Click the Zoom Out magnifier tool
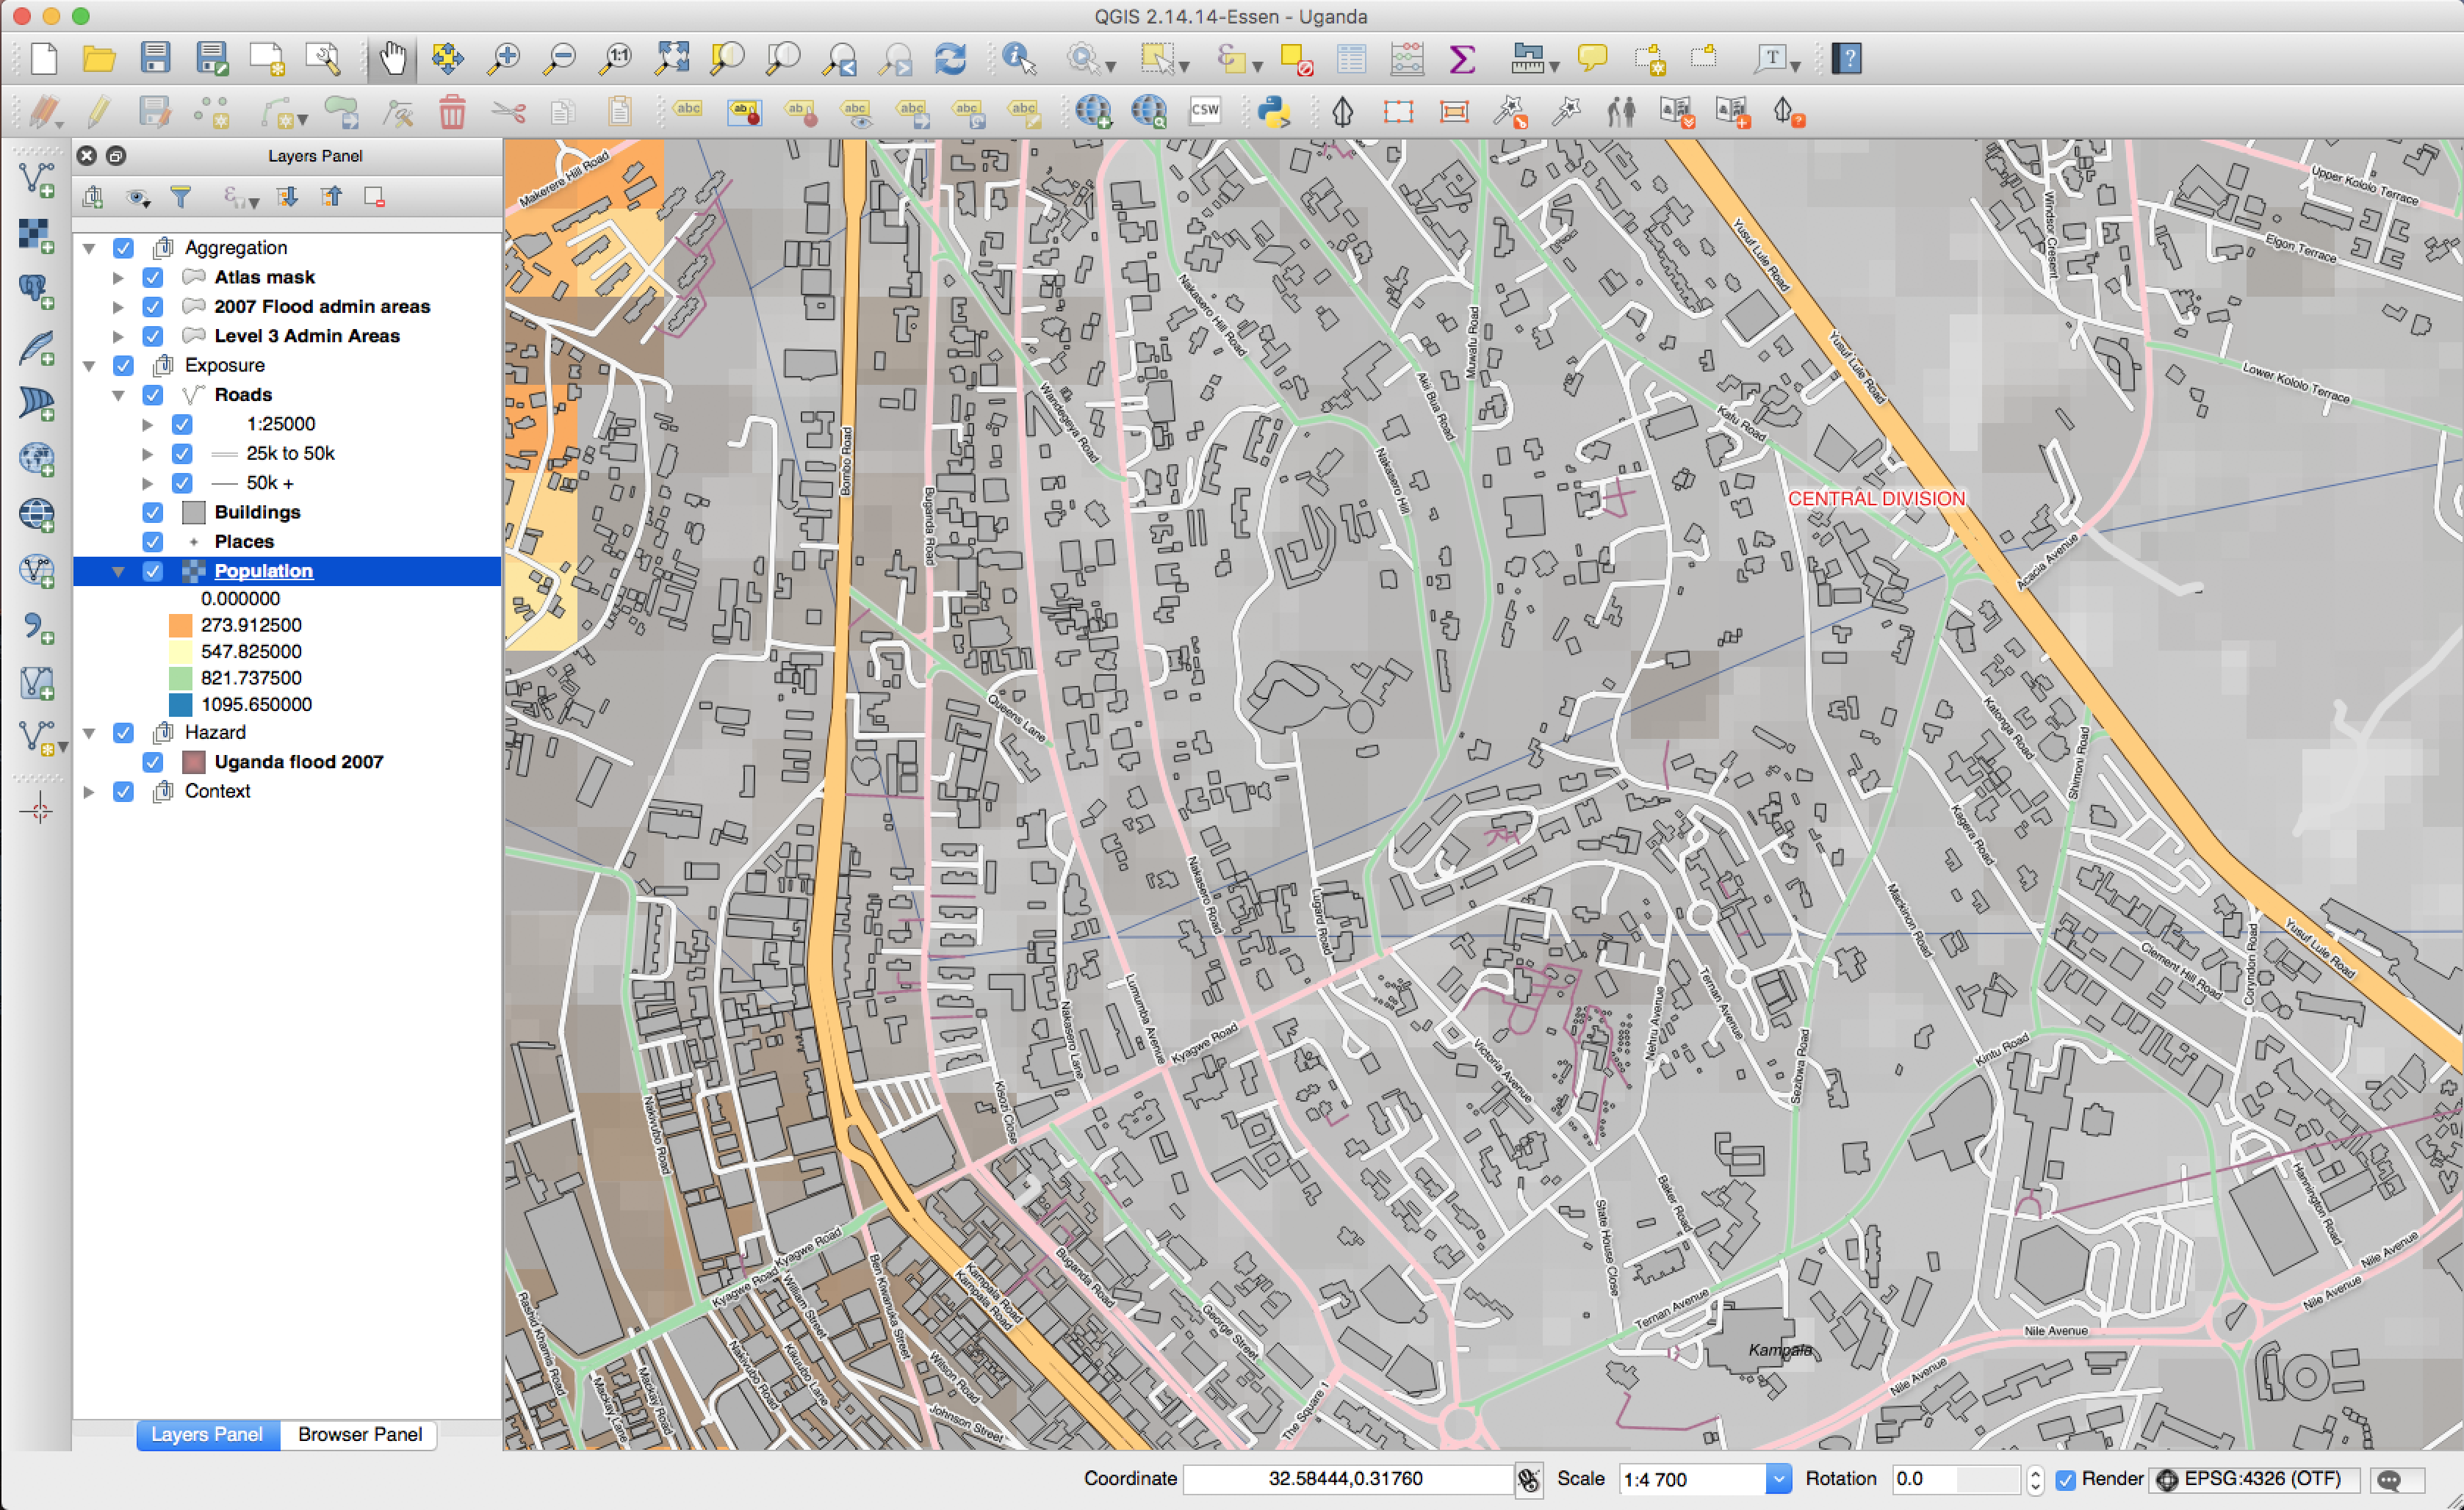This screenshot has width=2464, height=1510. 560,59
